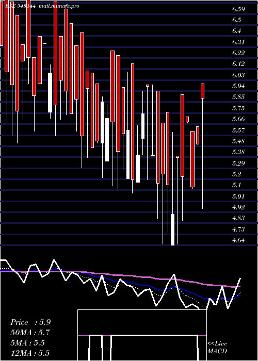Click the 5.57 price axis label
Screen dimensions: 258x361
(238, 130)
